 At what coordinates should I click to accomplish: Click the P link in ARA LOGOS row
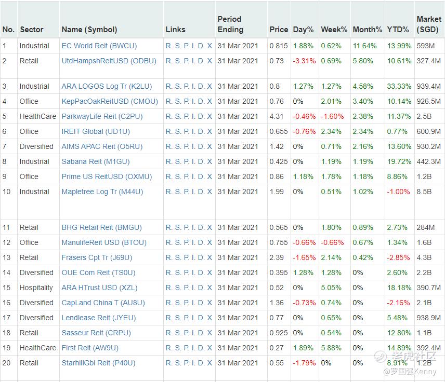pyautogui.click(x=187, y=87)
